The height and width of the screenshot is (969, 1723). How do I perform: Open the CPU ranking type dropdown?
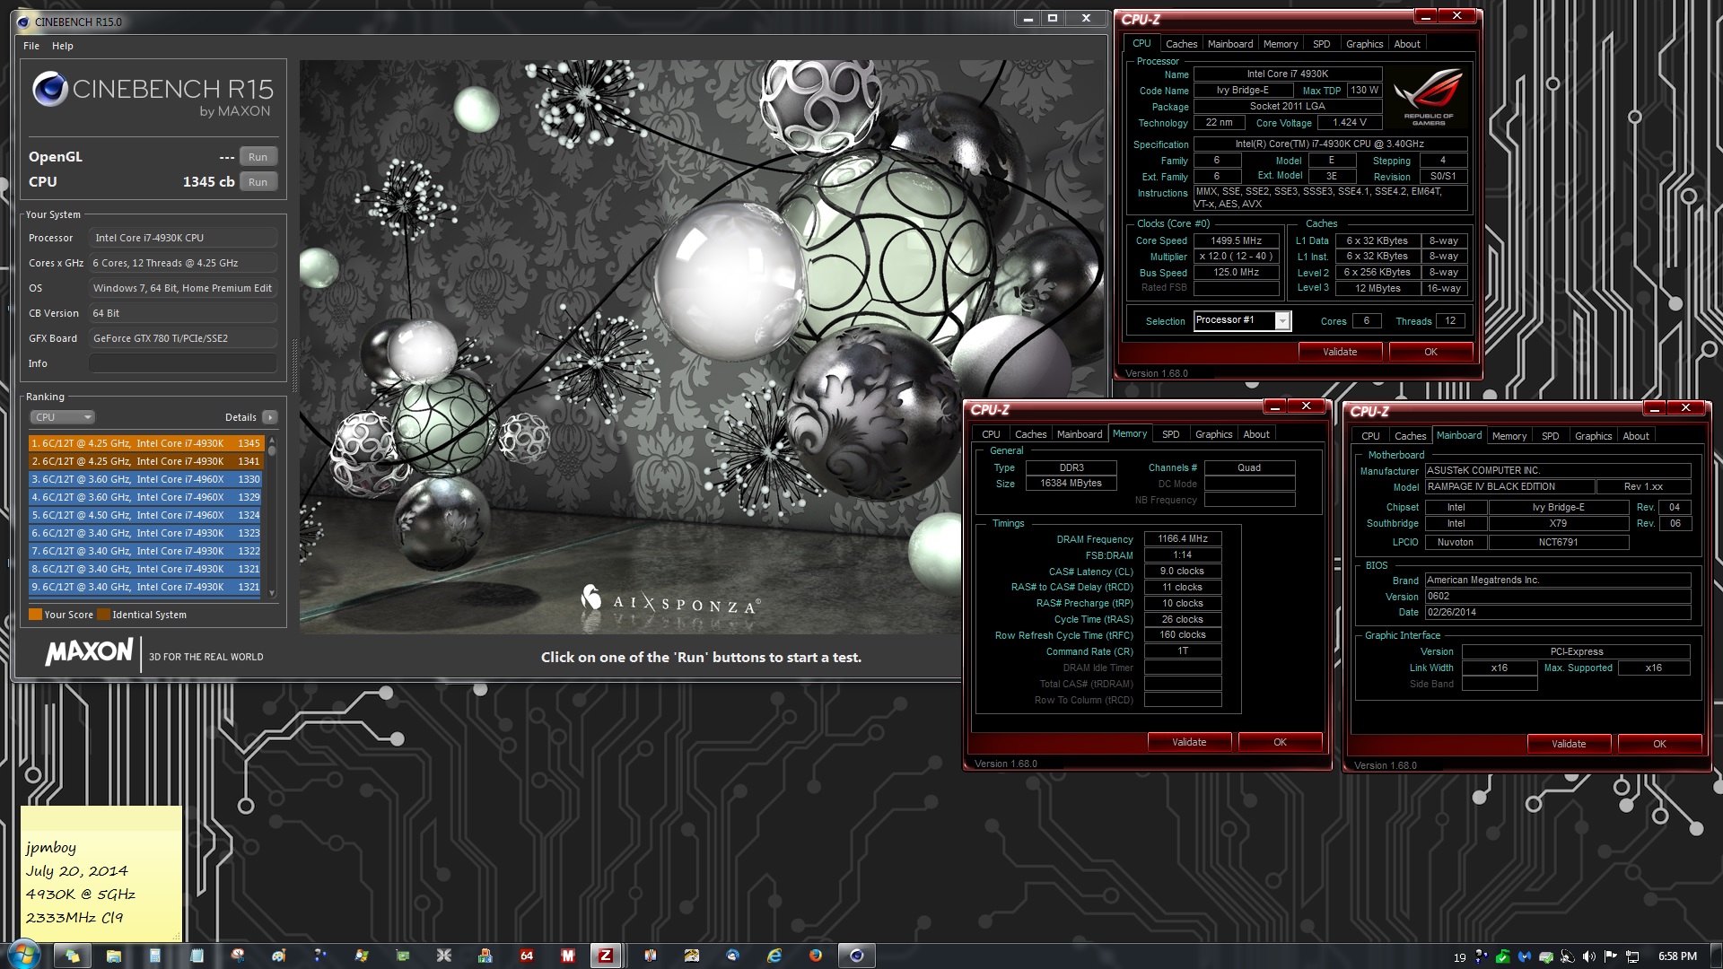pyautogui.click(x=63, y=417)
